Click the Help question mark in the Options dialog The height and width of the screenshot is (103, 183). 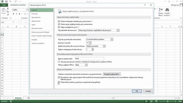point(145,5)
